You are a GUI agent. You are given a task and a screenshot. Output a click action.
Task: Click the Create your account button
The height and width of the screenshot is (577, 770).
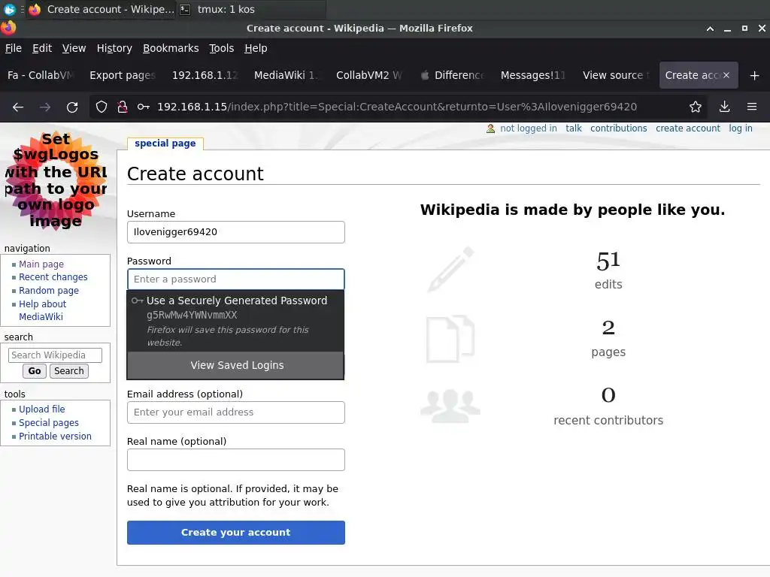[235, 533]
